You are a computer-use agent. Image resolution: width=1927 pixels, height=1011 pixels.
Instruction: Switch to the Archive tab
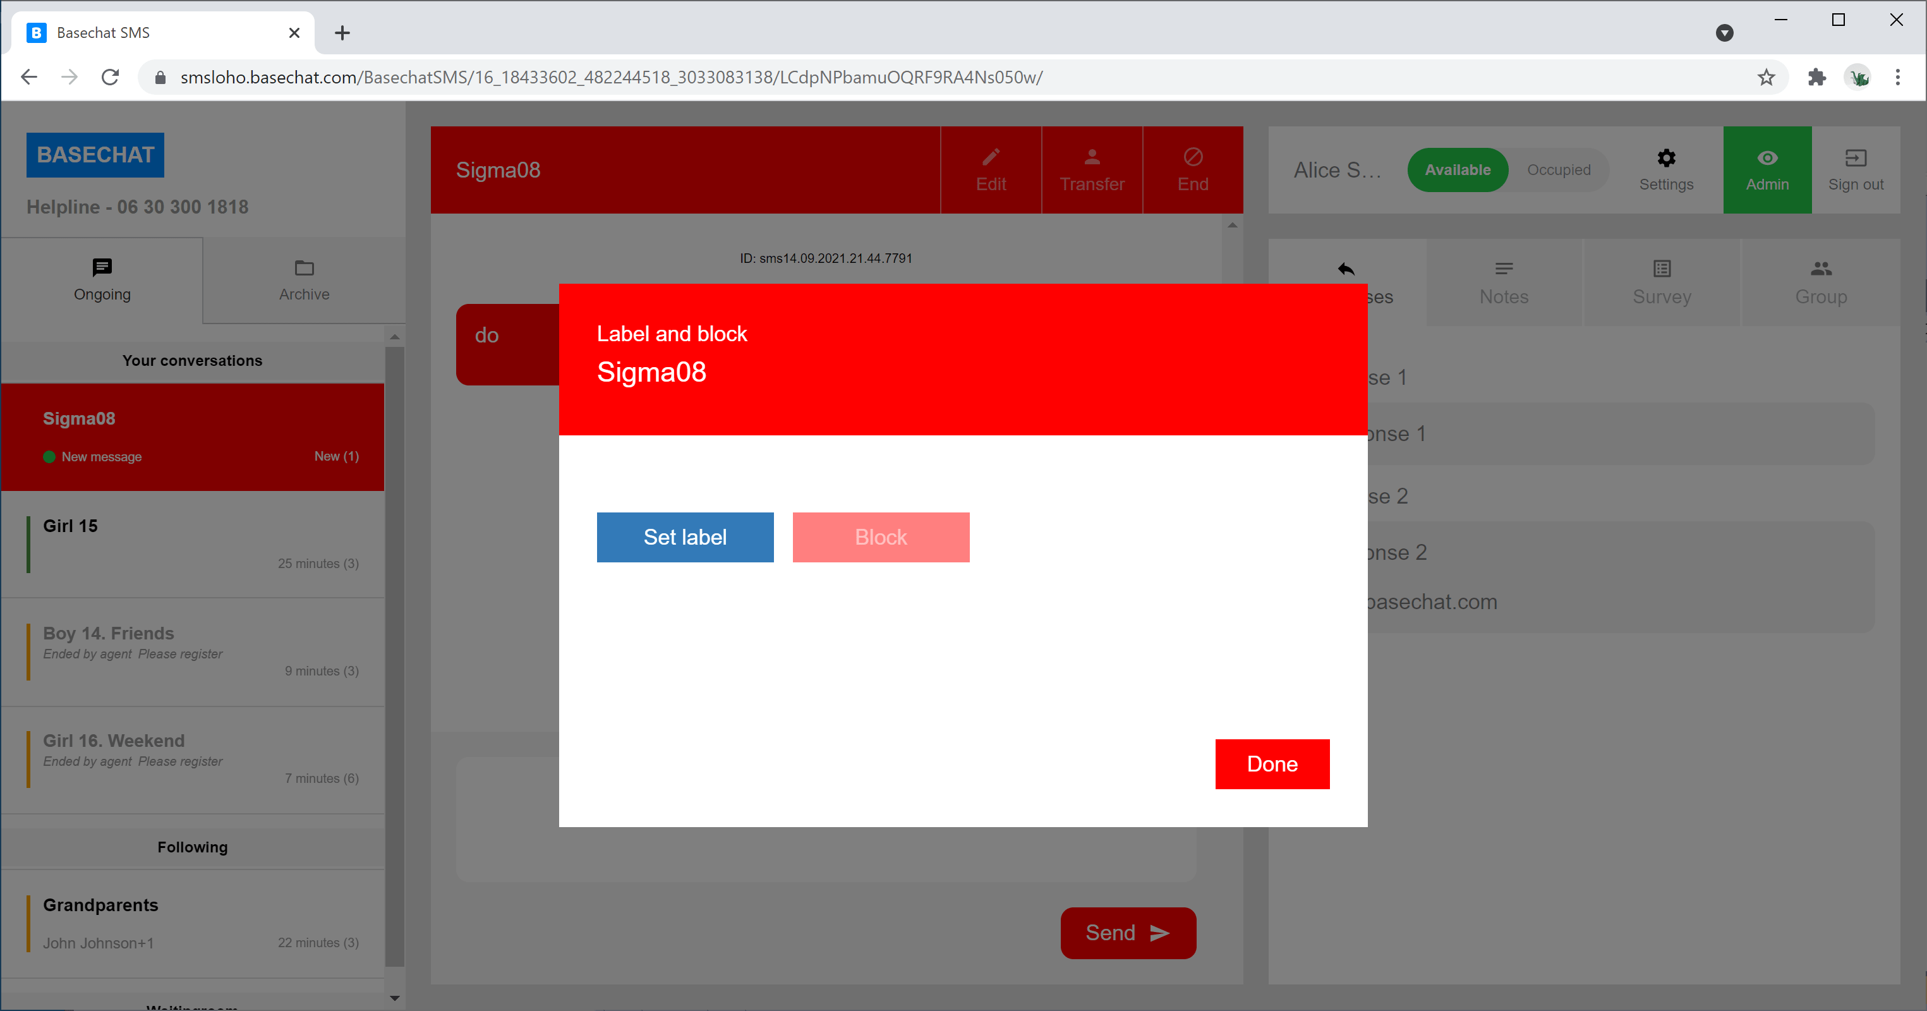pyautogui.click(x=304, y=281)
